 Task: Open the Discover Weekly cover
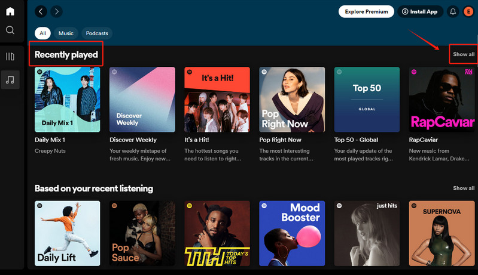click(x=142, y=100)
